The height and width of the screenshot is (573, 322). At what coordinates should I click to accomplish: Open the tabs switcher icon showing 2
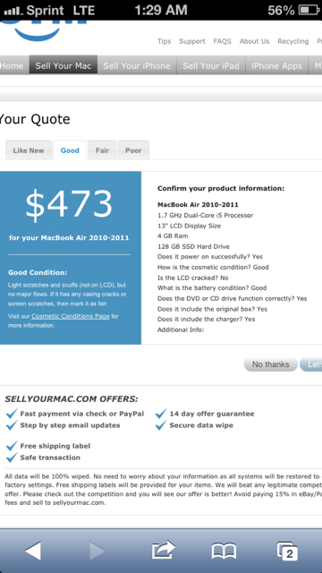pyautogui.click(x=287, y=552)
